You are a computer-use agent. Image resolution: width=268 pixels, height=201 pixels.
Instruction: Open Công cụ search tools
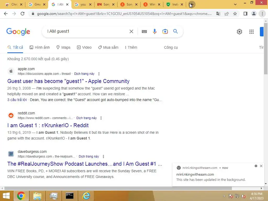point(171,48)
